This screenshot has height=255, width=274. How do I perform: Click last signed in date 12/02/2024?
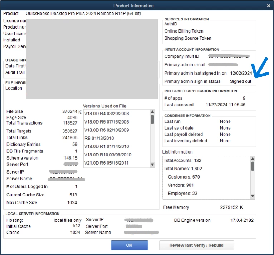(x=241, y=73)
